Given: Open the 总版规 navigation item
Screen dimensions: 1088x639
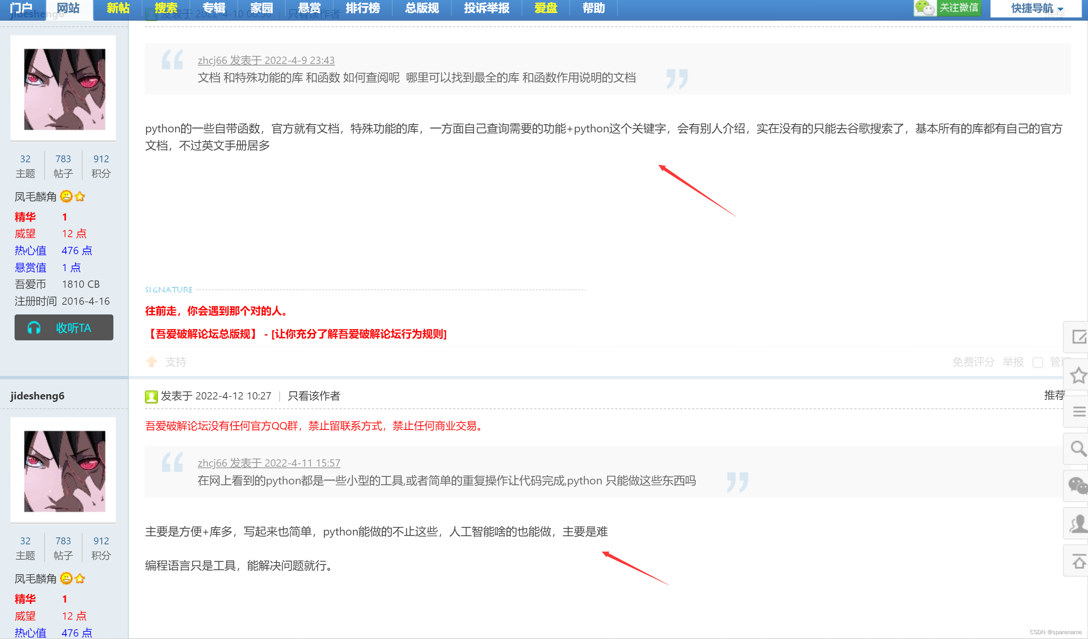Looking at the screenshot, I should [x=422, y=8].
